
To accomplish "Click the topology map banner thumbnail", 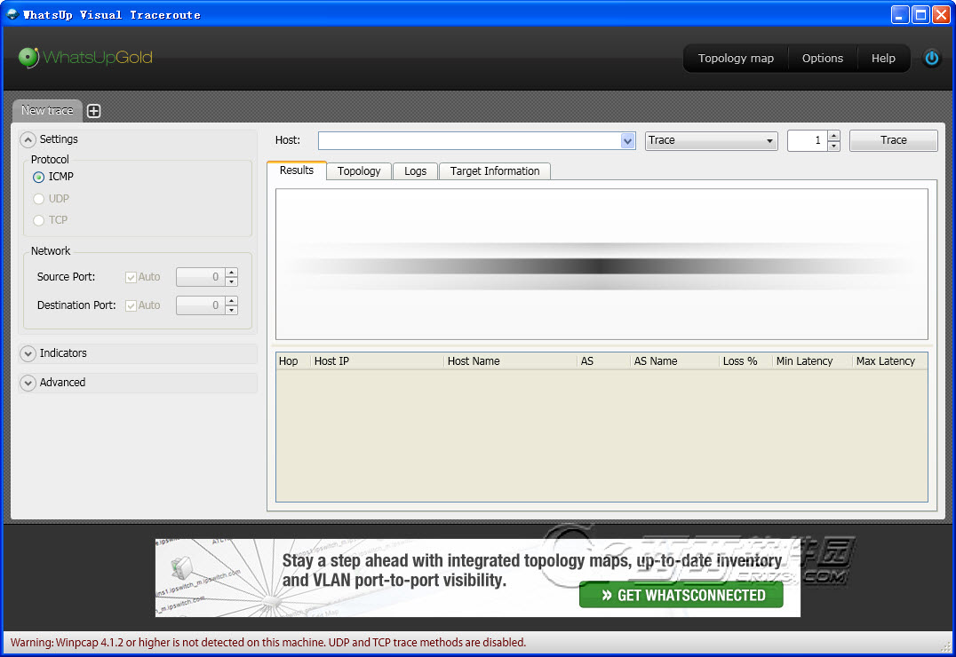I will click(215, 578).
